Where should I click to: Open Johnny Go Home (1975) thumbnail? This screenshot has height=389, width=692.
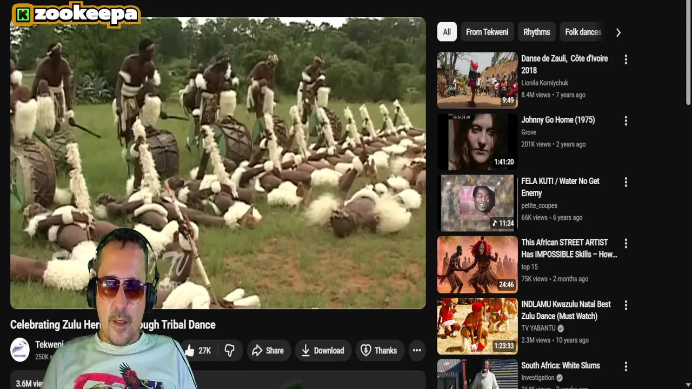point(477,142)
